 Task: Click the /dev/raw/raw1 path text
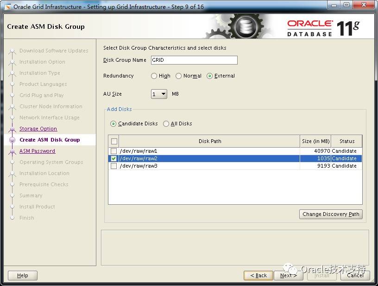[139, 151]
